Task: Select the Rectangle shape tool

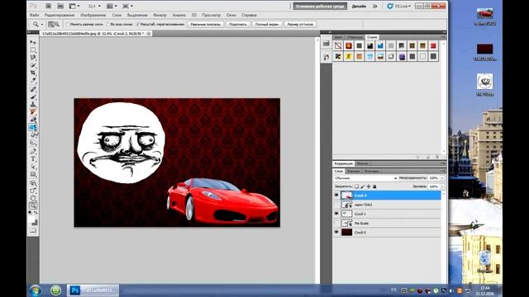Action: (33, 174)
